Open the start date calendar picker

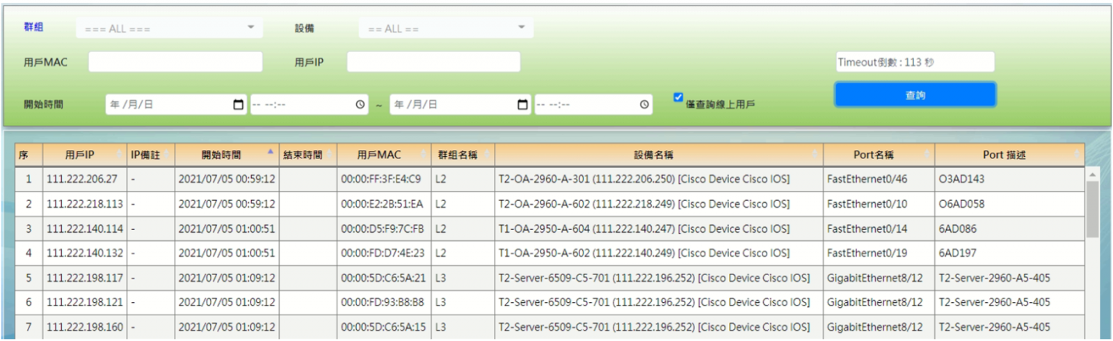click(238, 105)
